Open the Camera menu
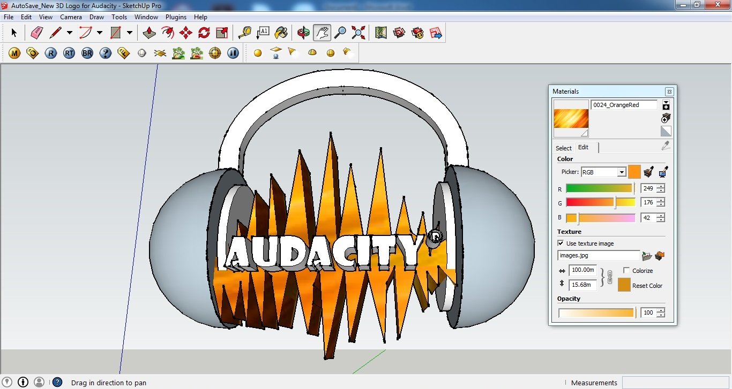Screen dimensions: 732x389 coord(71,17)
